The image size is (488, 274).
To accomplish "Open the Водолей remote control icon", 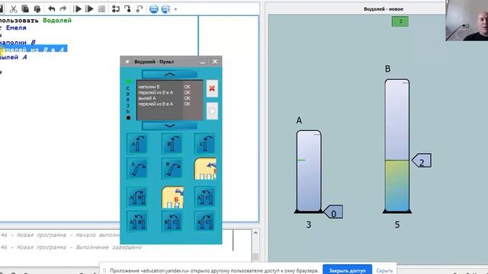I will 165,9.
